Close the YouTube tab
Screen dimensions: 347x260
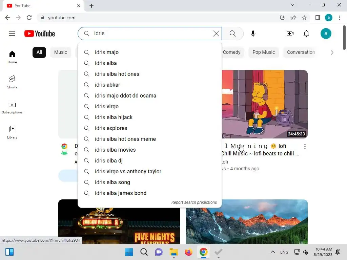79,6
